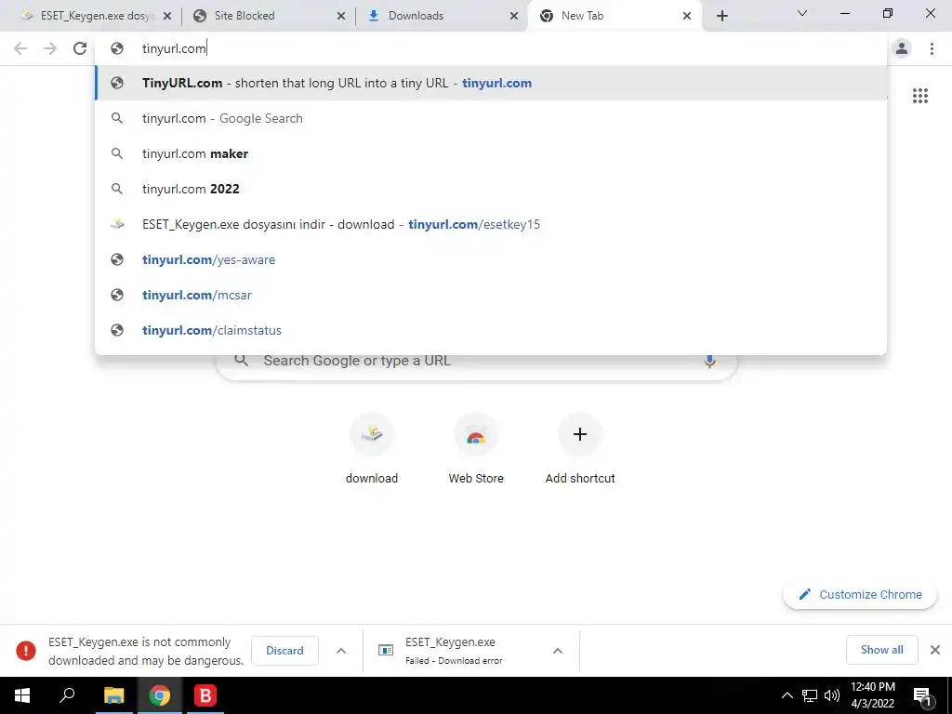The height and width of the screenshot is (714, 952).
Task: Open Chrome three-dot menu
Action: pyautogui.click(x=932, y=48)
